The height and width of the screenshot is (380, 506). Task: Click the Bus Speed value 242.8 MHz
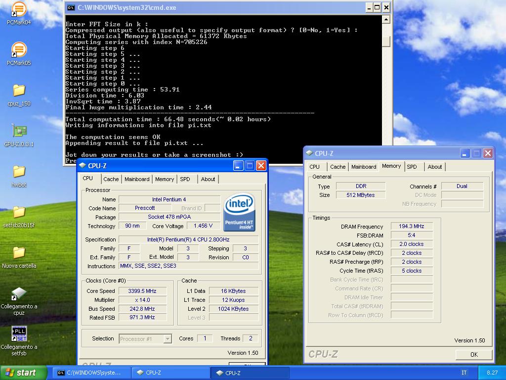(142, 309)
